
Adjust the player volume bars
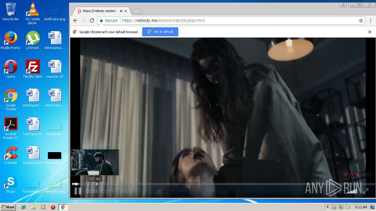click(351, 191)
